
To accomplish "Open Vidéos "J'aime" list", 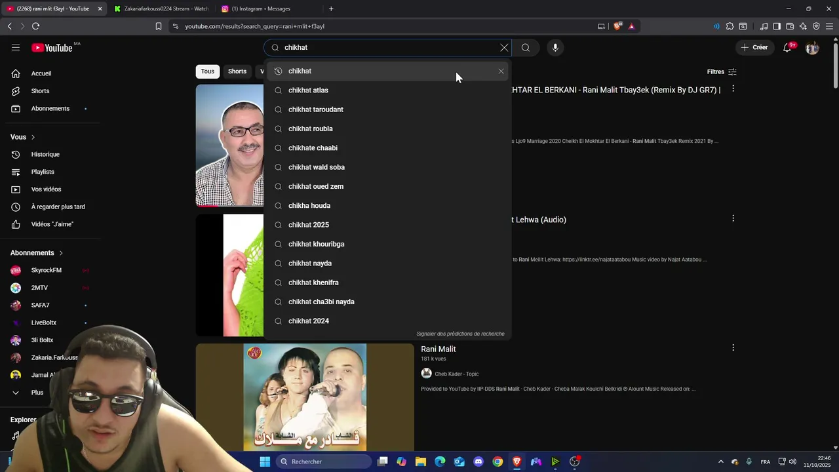I will (50, 224).
